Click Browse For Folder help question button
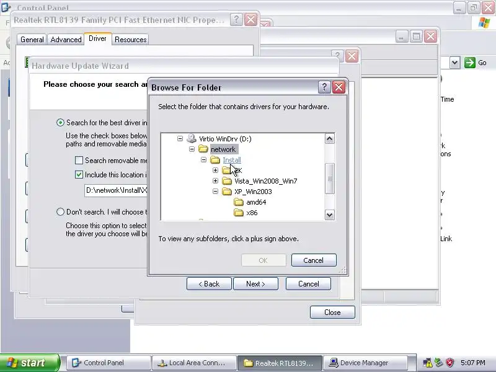496x372 pixels. pos(324,87)
